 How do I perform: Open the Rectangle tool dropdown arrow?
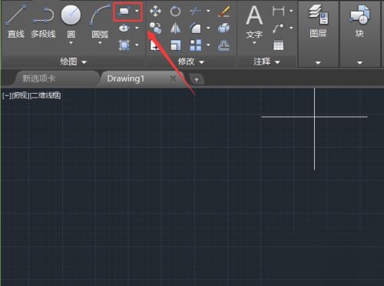click(x=137, y=11)
